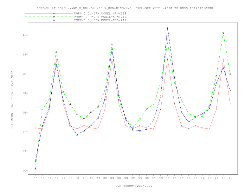Viewport: 251px width, 194px height.
Task: Select legend entry PARM=O.O_MEAN MODEL=NAM/218
Action: tap(100, 13)
